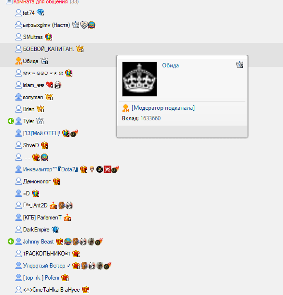Click the Обида name link in the popup
Screen dimensions: 283x295
[171, 65]
